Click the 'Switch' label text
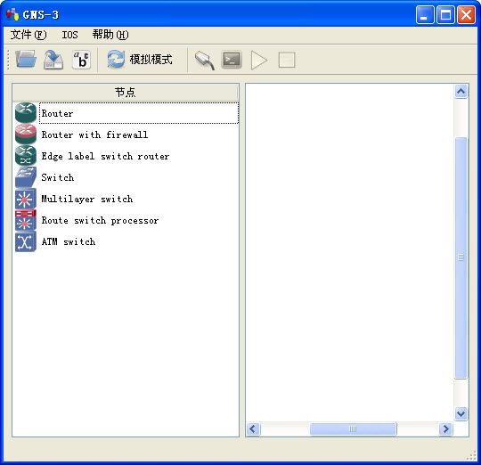 coord(58,177)
